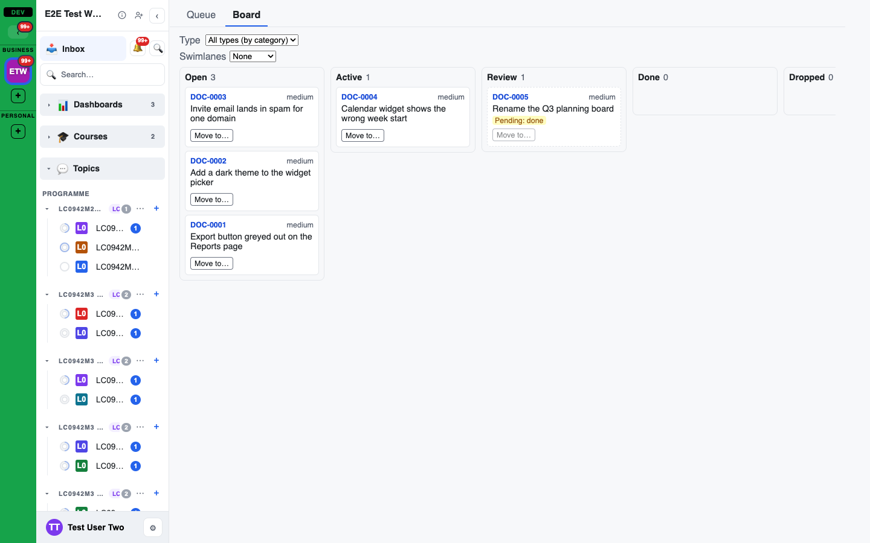Click the Pending: done label on DOC-0005
The height and width of the screenshot is (543, 870).
tap(519, 121)
